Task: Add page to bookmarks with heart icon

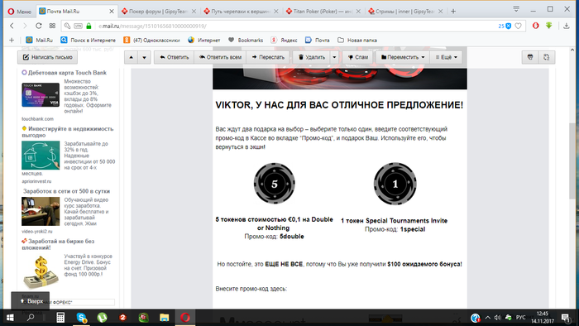Action: (x=519, y=26)
